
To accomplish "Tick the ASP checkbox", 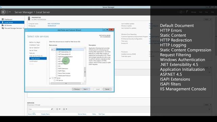I will (57, 59).
